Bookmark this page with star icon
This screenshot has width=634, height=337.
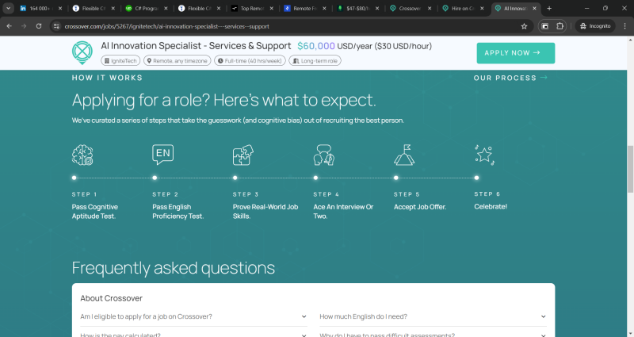click(x=524, y=26)
